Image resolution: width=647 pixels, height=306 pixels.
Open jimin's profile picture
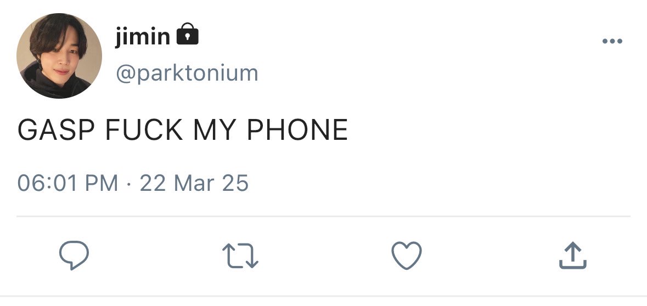[x=59, y=56]
